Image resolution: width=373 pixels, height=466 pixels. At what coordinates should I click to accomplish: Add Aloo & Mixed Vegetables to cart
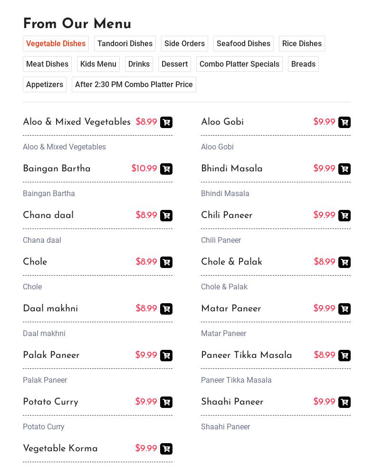tap(166, 122)
